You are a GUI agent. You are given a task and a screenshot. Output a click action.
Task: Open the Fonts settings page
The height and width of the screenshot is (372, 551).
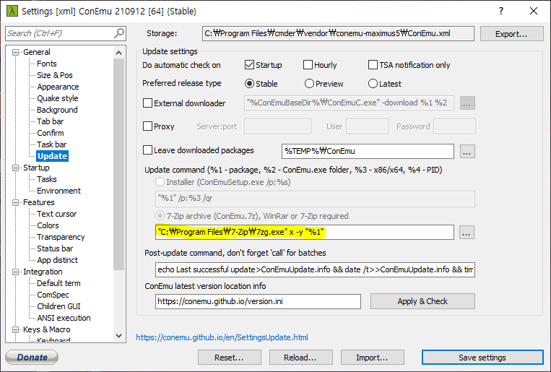pyautogui.click(x=47, y=64)
